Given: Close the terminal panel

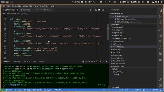Looking at the screenshot, I should click(107, 61).
